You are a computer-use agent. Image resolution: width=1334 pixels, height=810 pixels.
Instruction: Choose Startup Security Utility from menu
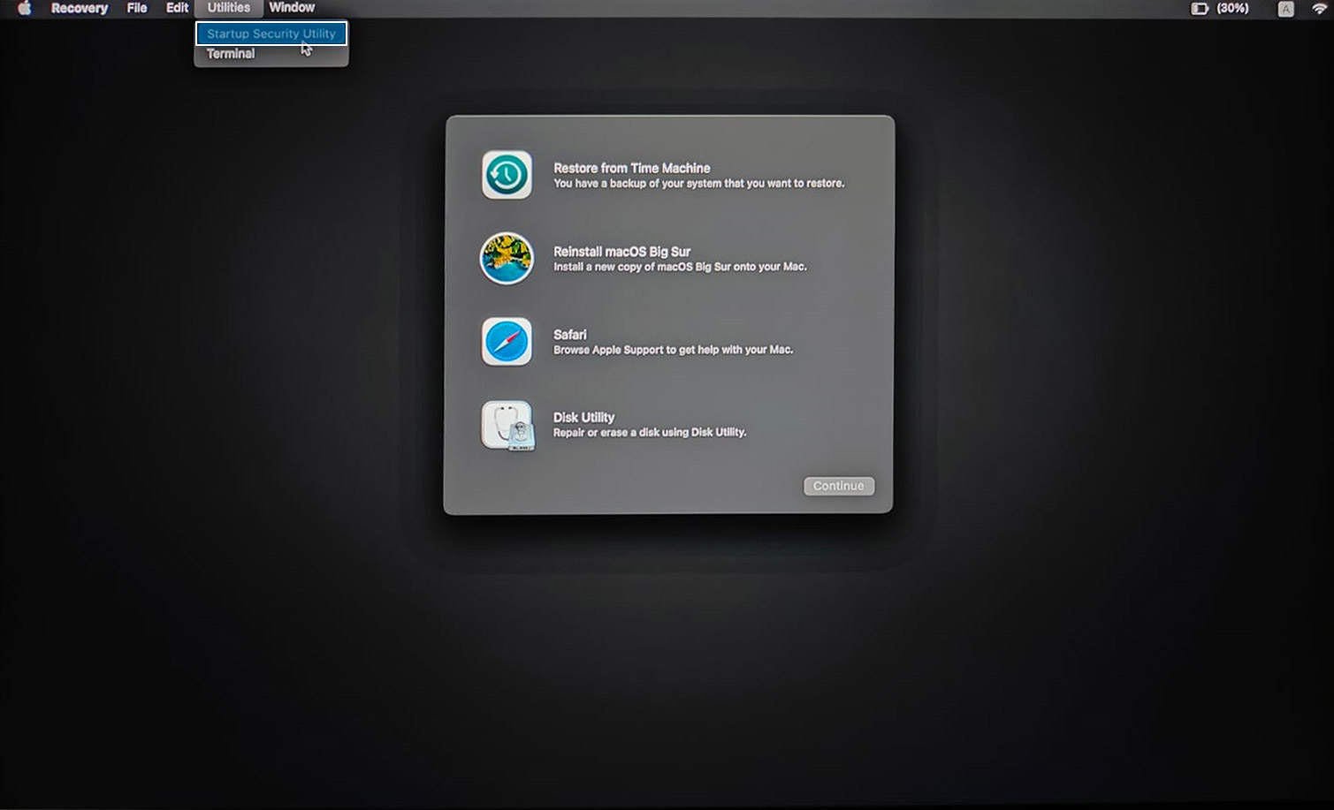(271, 34)
